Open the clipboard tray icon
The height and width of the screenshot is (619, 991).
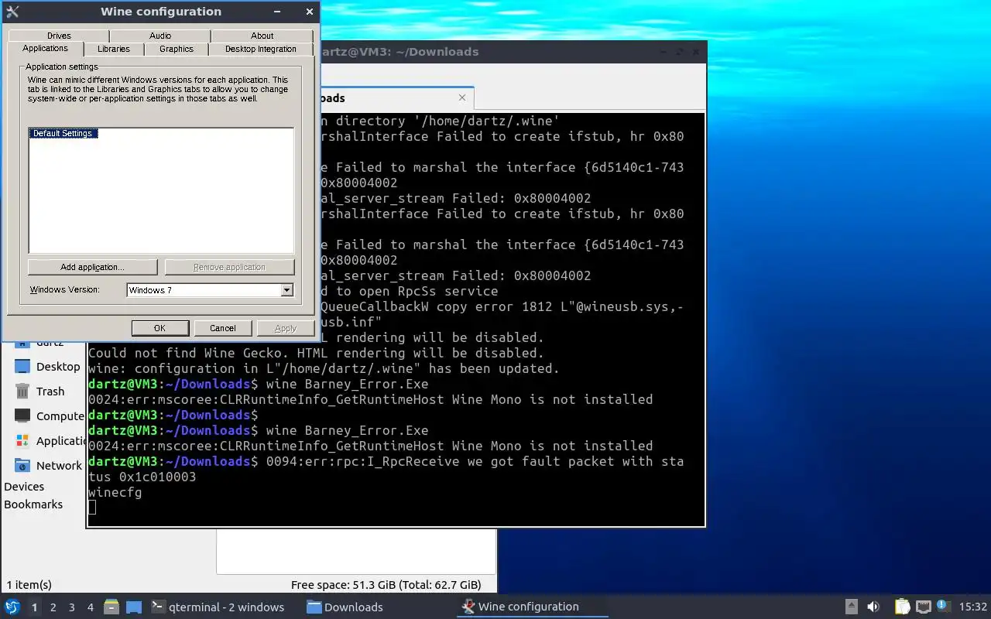[x=902, y=607]
